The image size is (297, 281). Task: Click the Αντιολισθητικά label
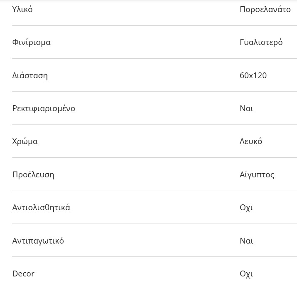pos(41,208)
